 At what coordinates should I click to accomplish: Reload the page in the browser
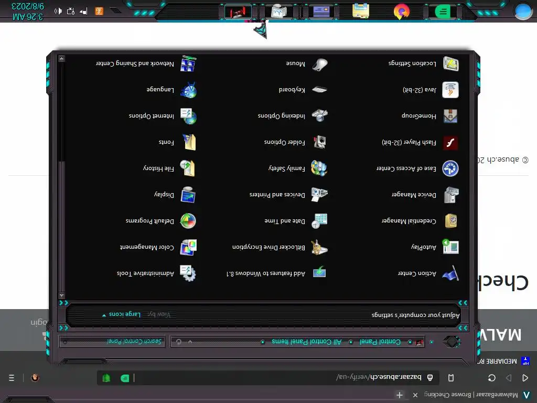491,378
